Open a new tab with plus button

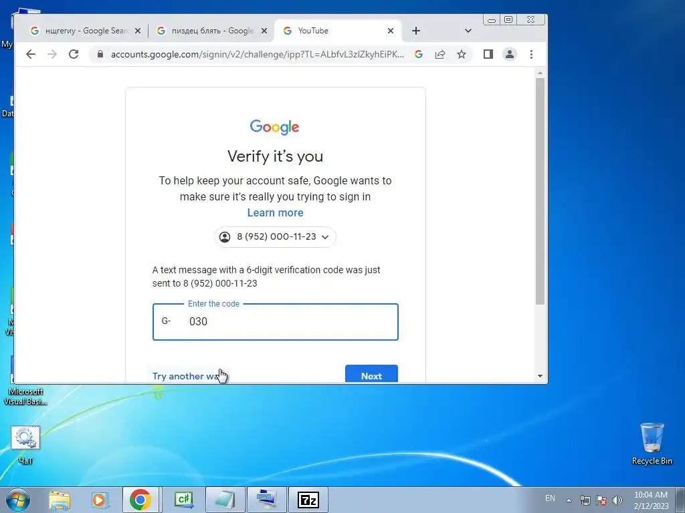click(x=416, y=31)
